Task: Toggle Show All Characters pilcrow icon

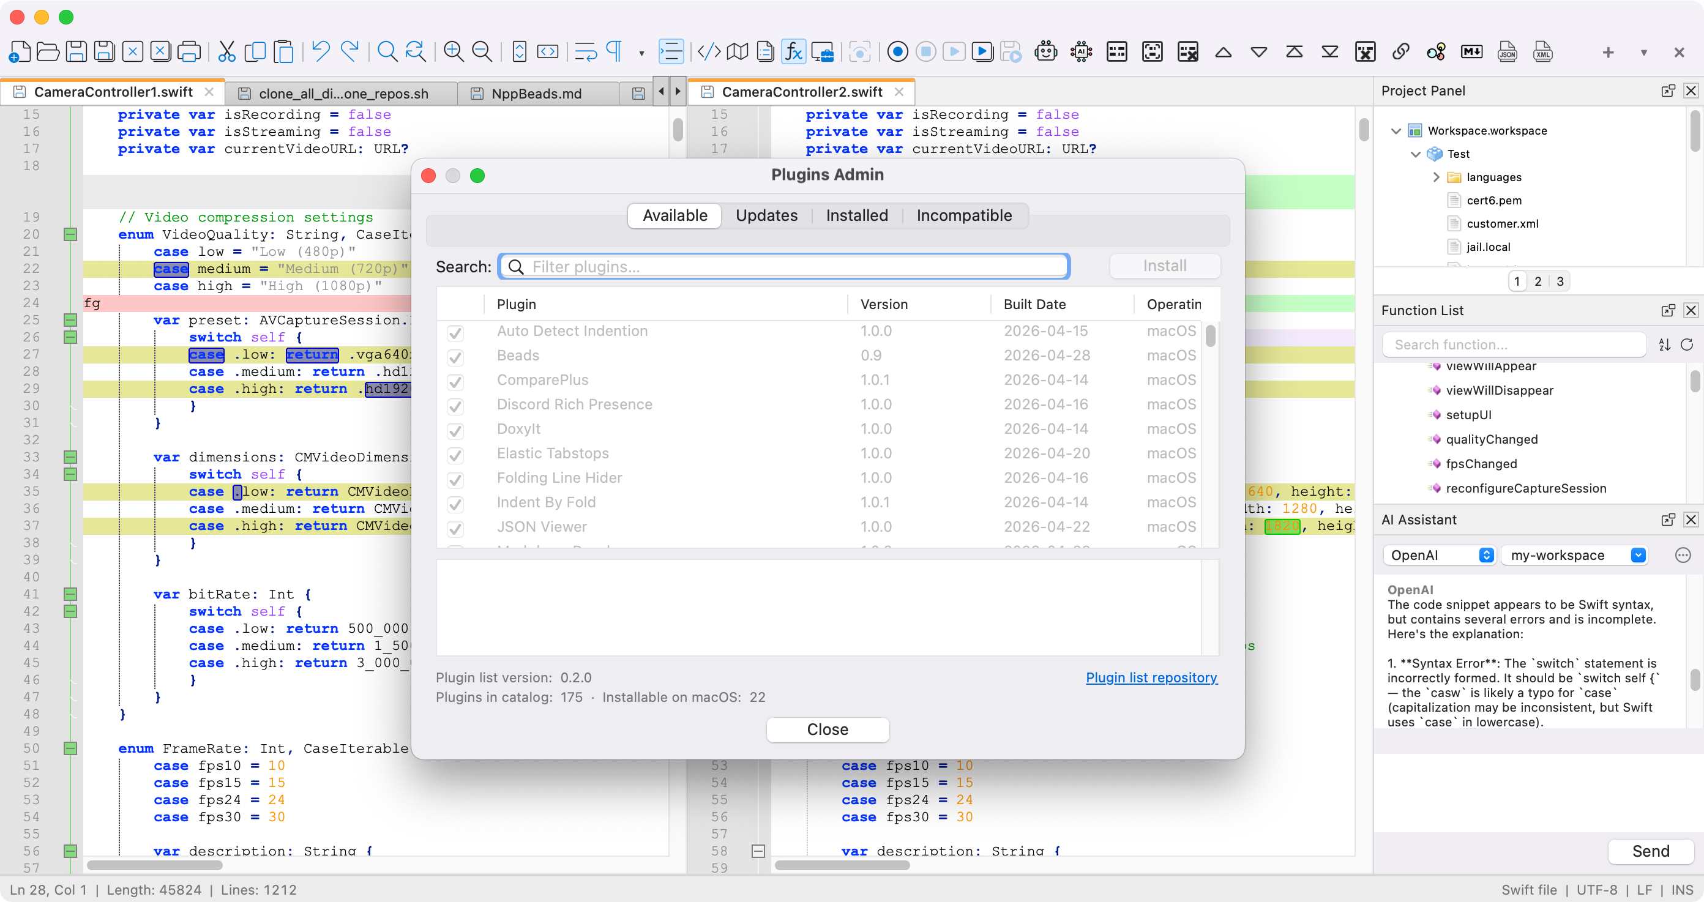Action: pyautogui.click(x=615, y=51)
